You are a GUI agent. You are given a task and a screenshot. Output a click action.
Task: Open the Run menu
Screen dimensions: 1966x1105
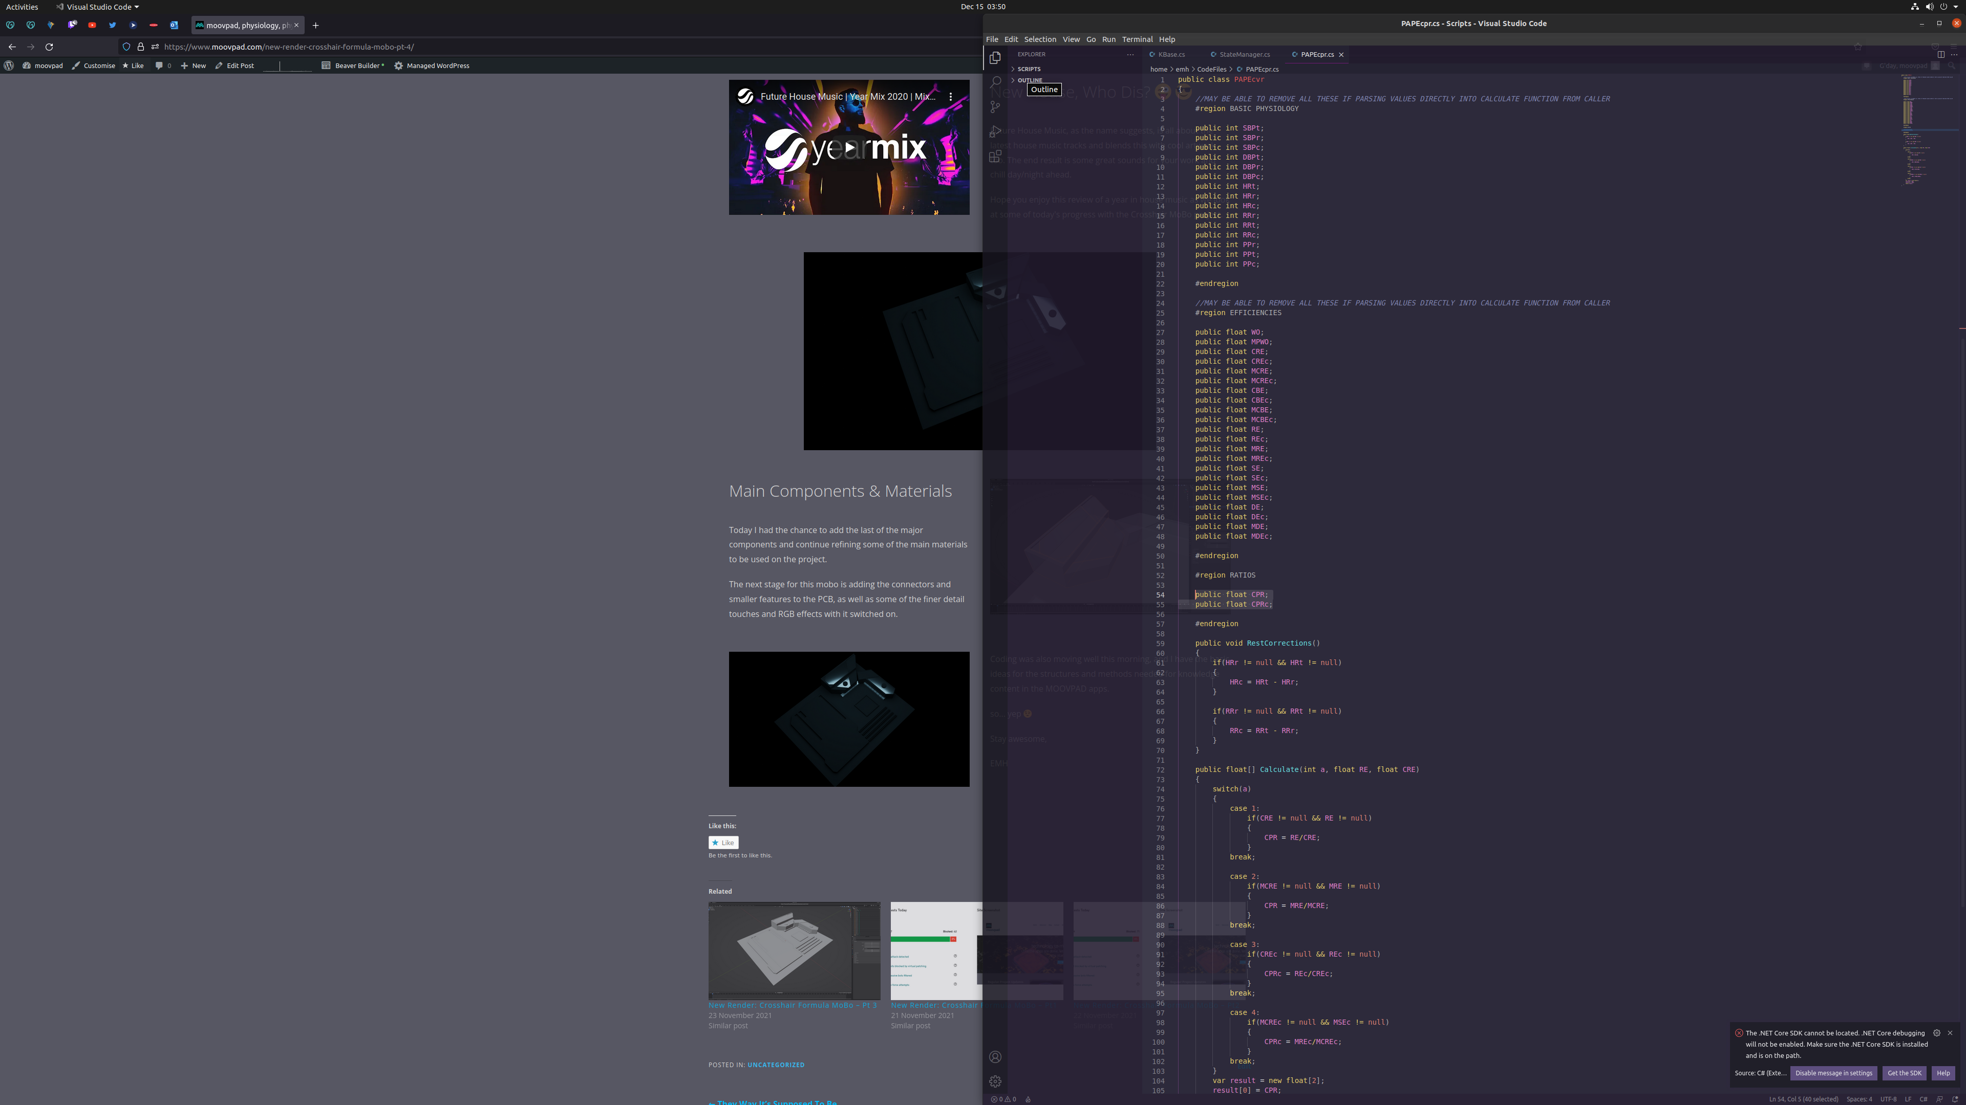(x=1108, y=39)
